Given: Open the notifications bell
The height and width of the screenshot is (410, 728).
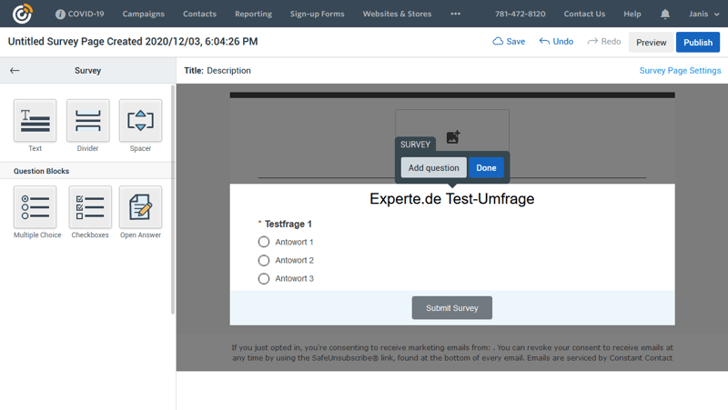Looking at the screenshot, I should [x=664, y=14].
